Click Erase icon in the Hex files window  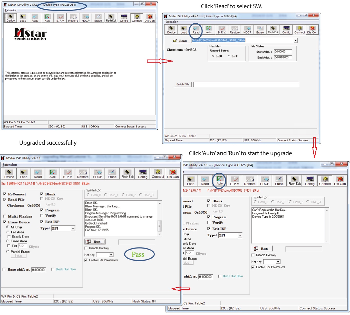click(260, 30)
